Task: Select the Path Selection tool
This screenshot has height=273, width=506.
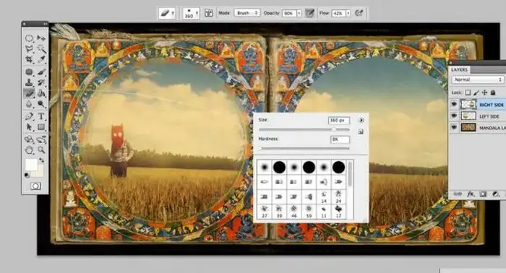Action: (x=29, y=127)
